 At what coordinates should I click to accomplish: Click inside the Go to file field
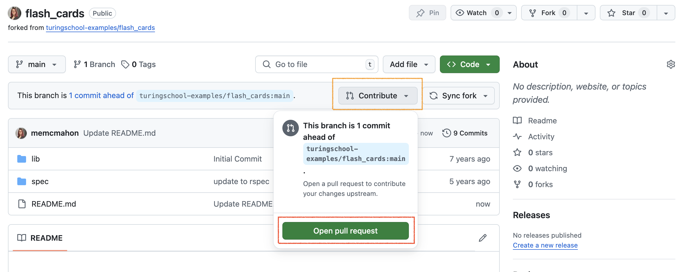(x=310, y=64)
